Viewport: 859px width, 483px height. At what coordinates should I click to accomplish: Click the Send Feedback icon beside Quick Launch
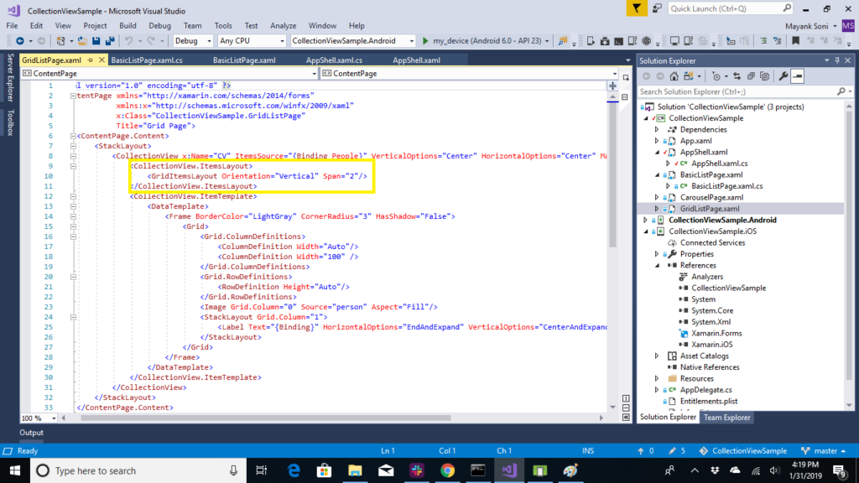pos(657,8)
